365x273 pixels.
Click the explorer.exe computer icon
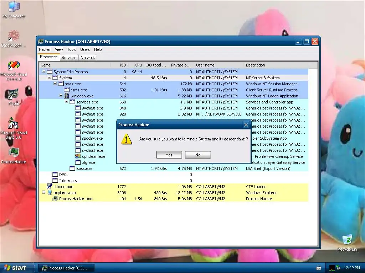[x=50, y=192]
